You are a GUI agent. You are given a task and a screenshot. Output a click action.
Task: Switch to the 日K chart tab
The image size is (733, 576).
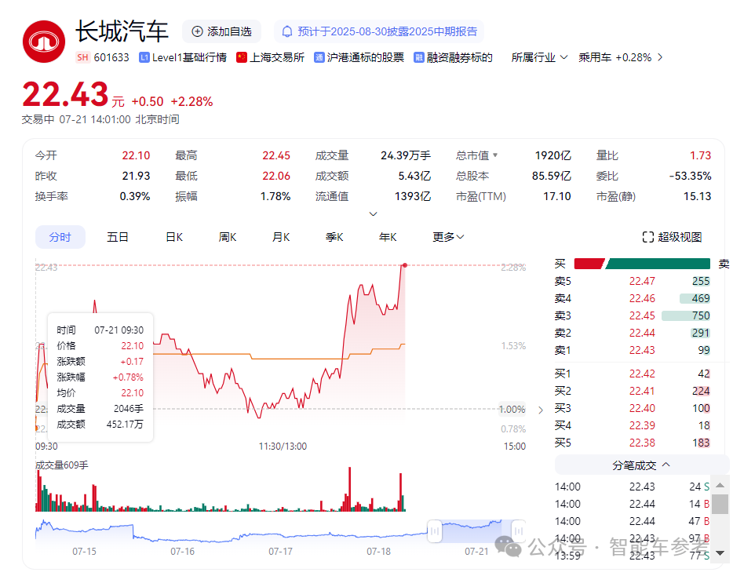(174, 237)
